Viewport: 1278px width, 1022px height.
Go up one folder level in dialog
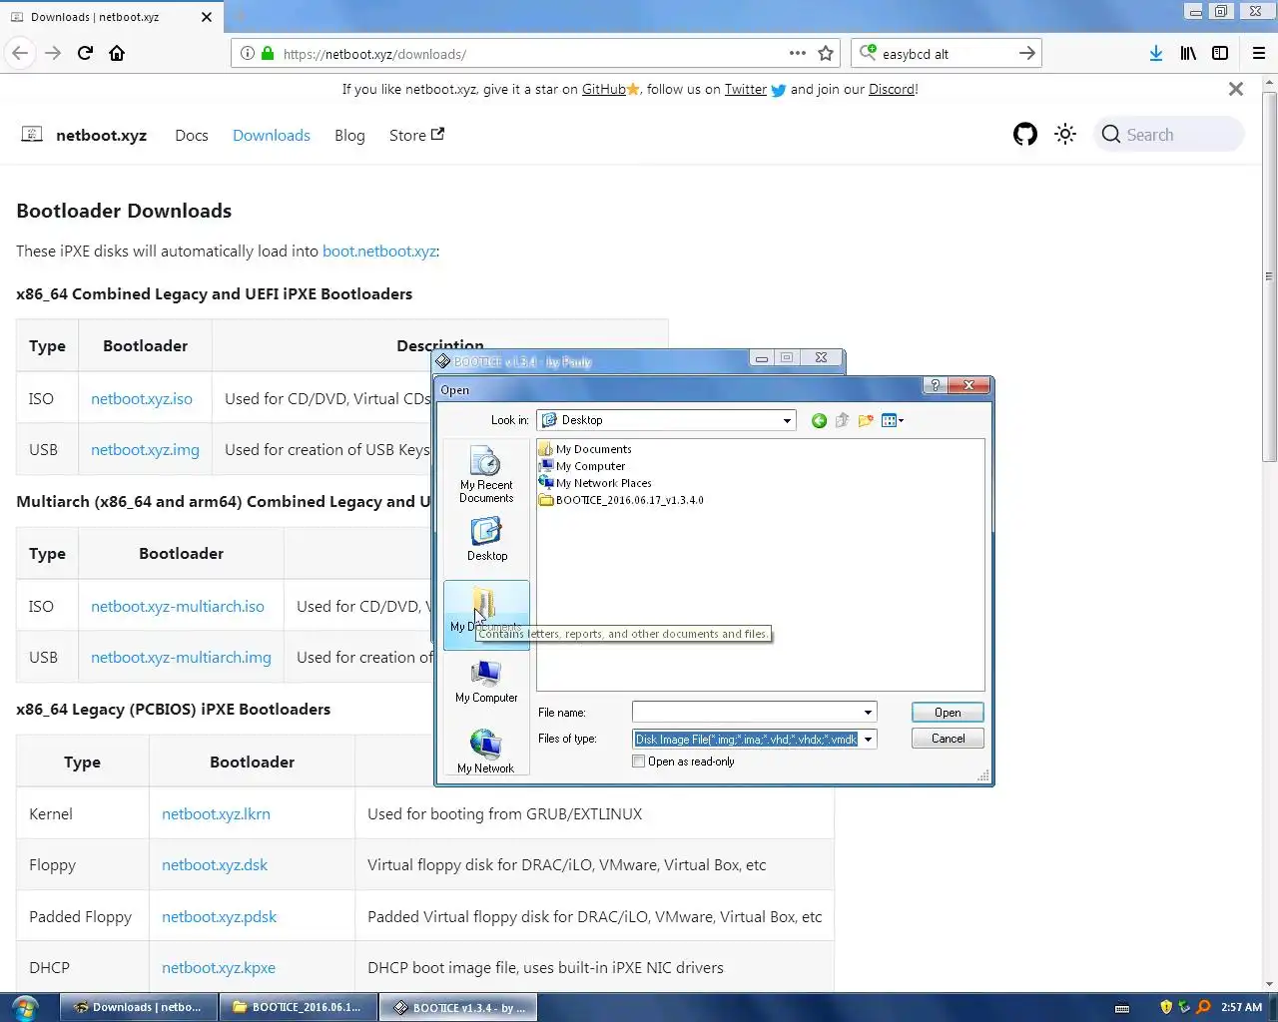842,420
